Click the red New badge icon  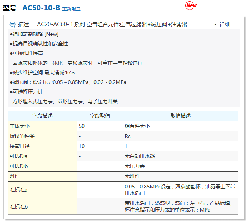point(191,5)
